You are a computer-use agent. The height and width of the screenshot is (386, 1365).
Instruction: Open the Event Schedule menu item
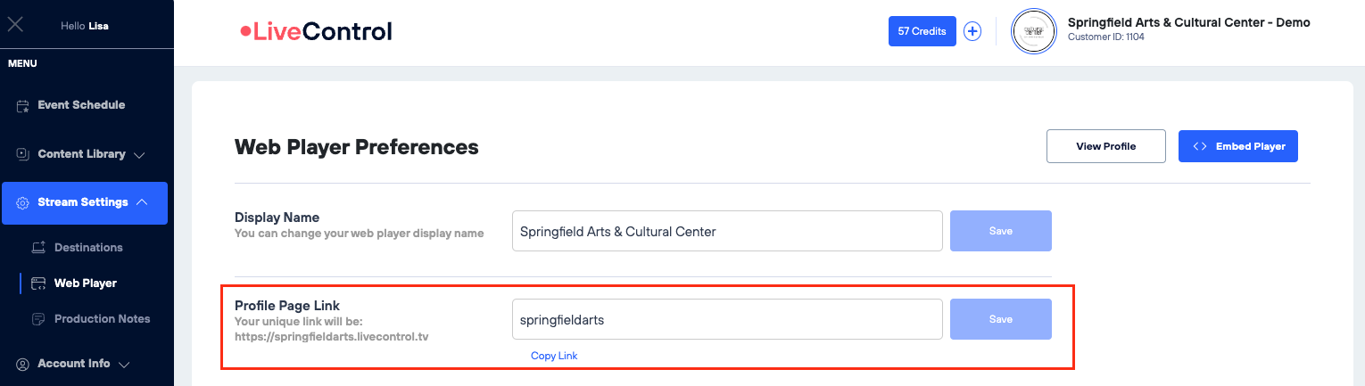[x=81, y=105]
